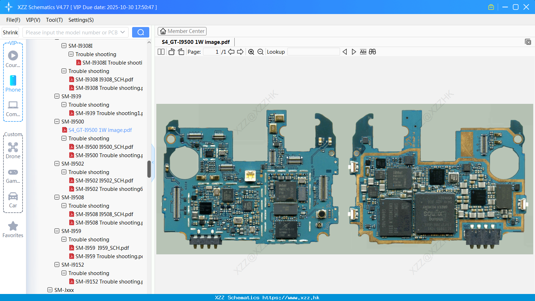The image size is (535, 301).
Task: Open Favorites star icon
Action: pos(13,229)
